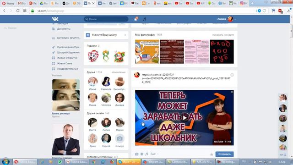Click the VK logo in header
This screenshot has height=165, width=293.
(55, 19)
